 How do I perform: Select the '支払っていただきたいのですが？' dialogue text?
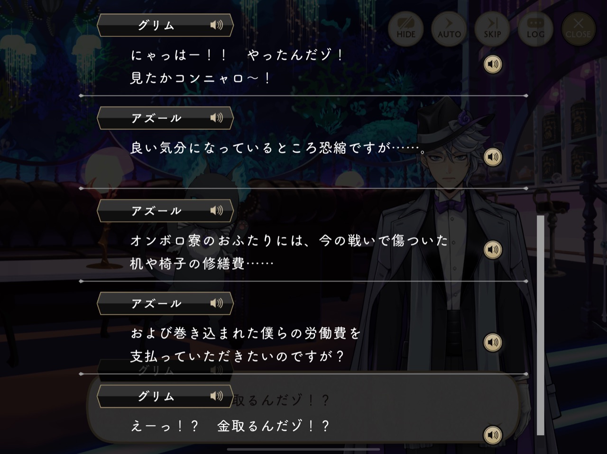point(237,356)
